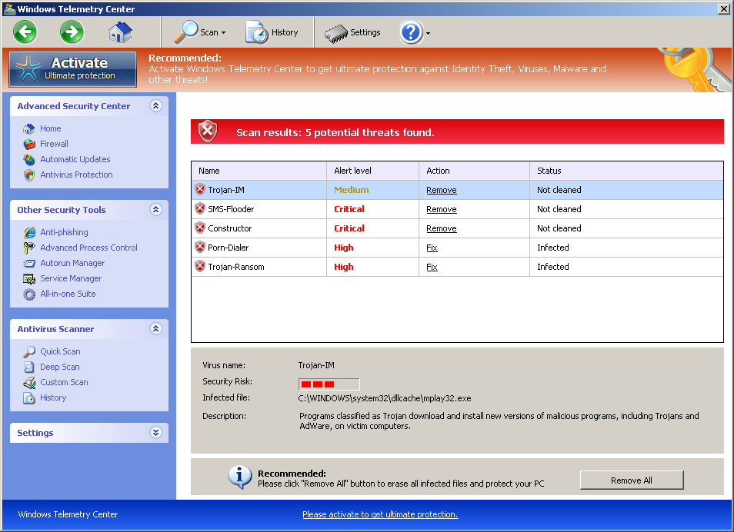Click the Security Risk level bar
The image size is (734, 532).
329,384
